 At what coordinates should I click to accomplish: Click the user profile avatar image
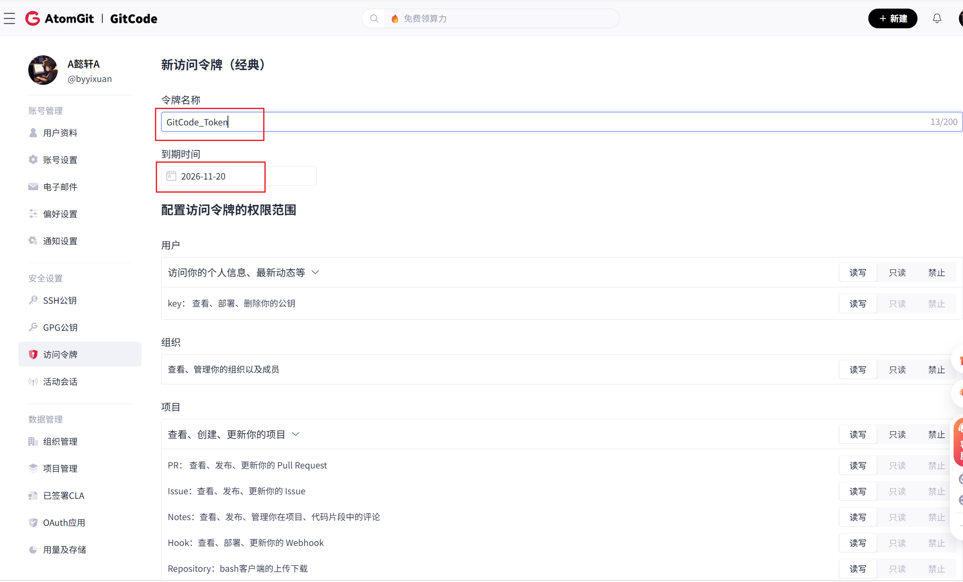coord(43,70)
